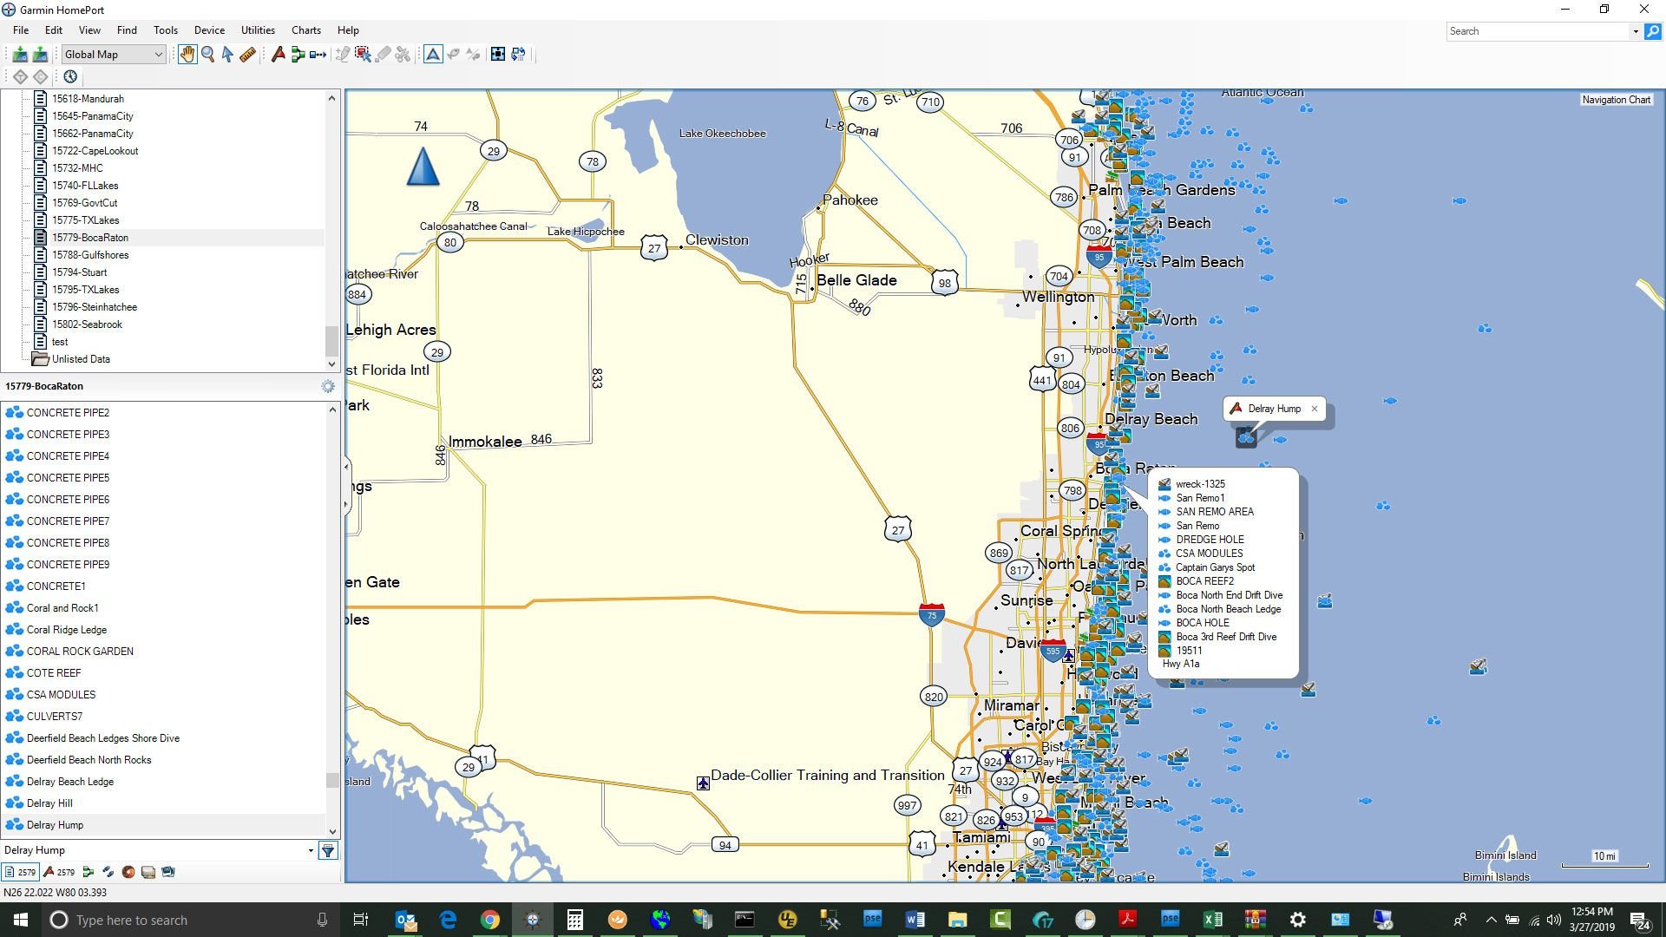The width and height of the screenshot is (1666, 937).
Task: Open the File menu
Action: [21, 30]
